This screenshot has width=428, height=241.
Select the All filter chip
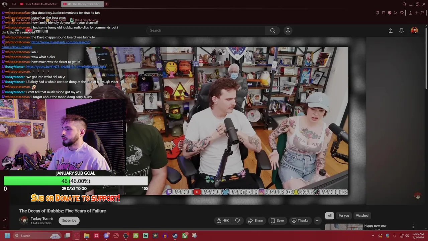[x=330, y=216]
